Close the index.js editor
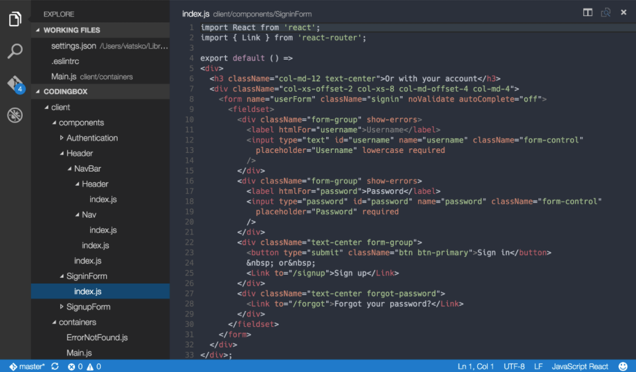The height and width of the screenshot is (372, 636). pos(624,12)
